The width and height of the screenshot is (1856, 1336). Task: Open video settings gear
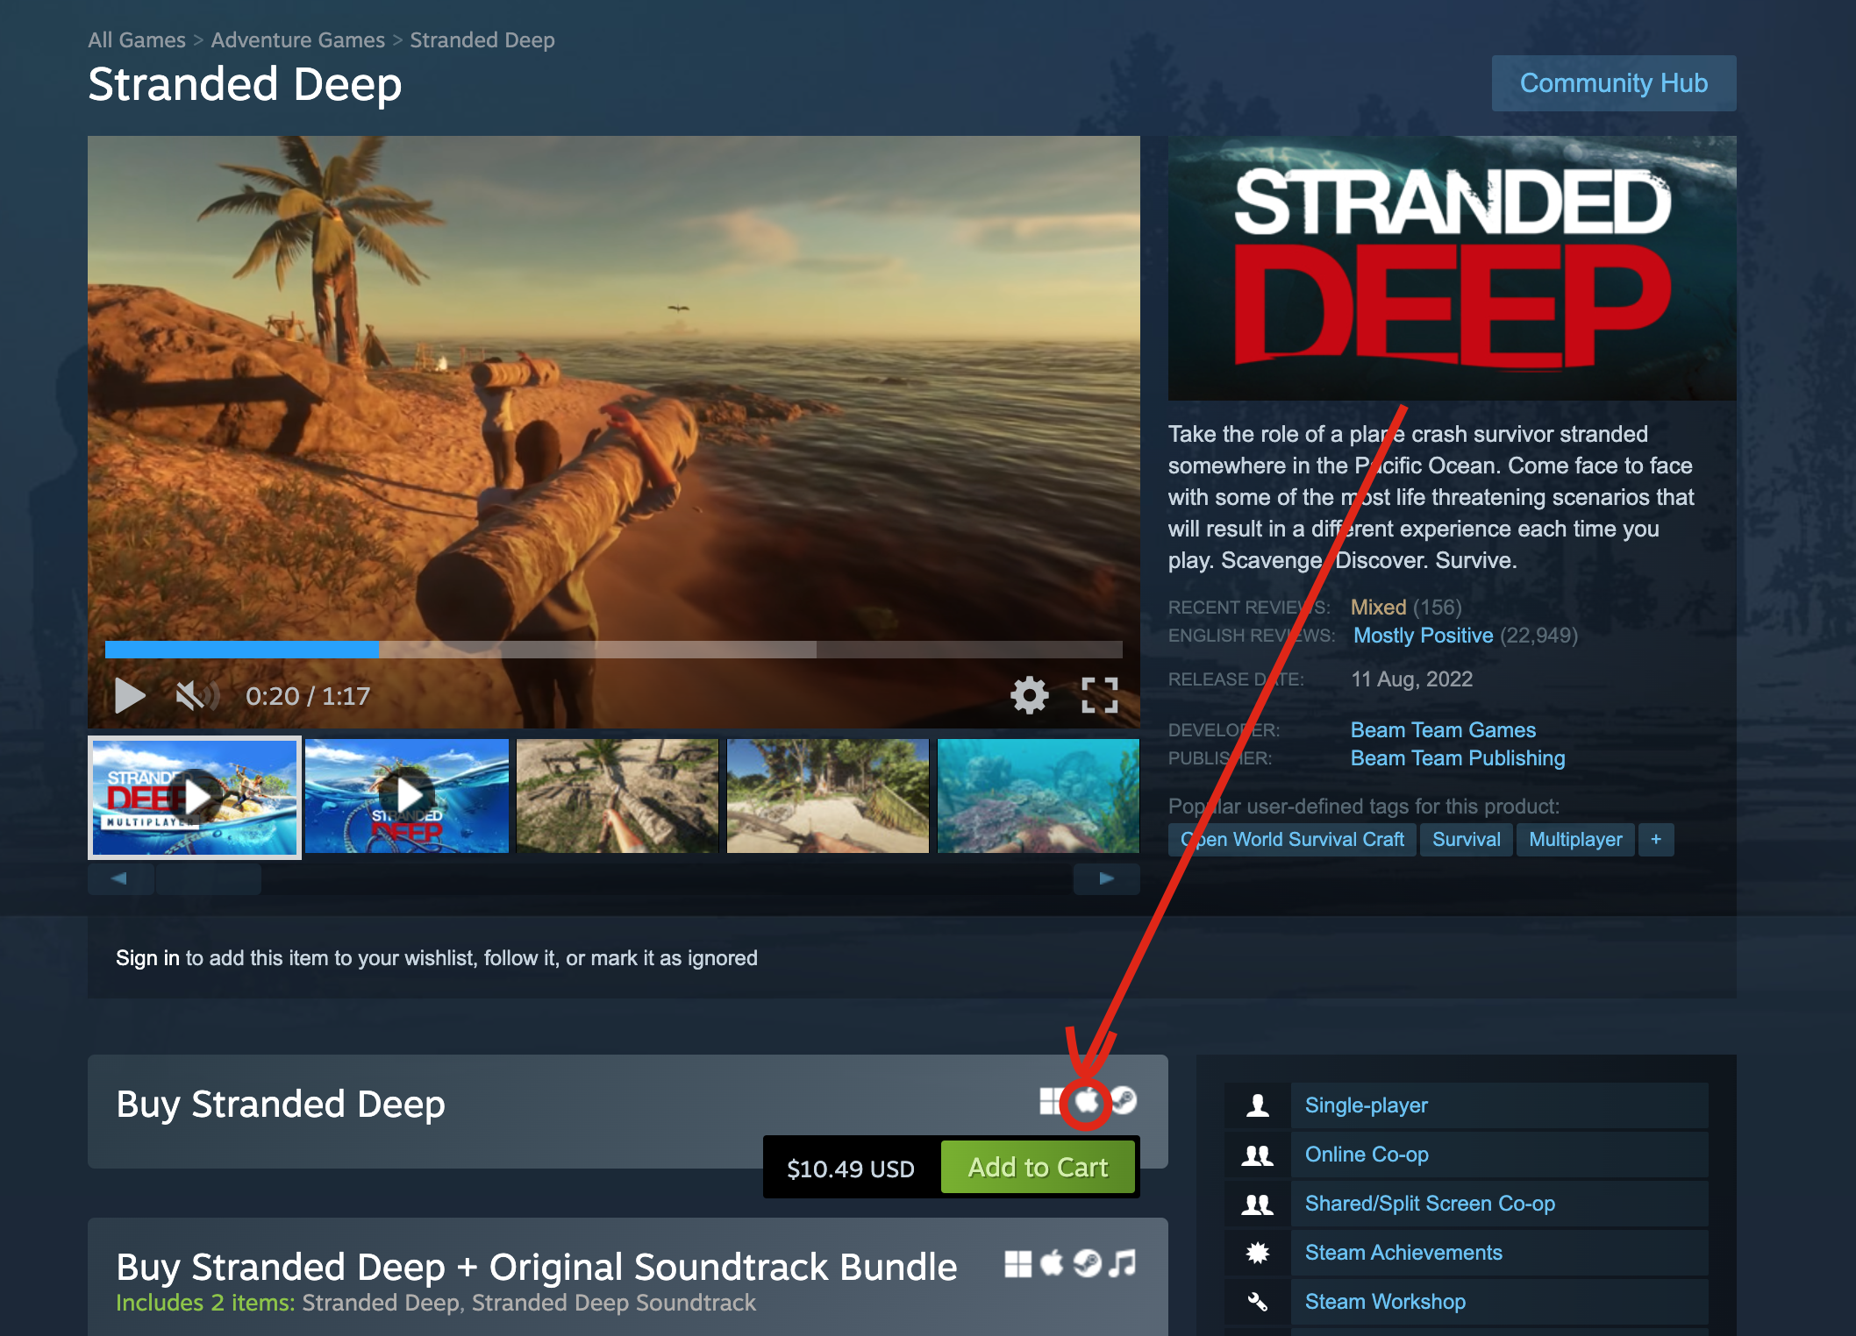pyautogui.click(x=1029, y=695)
